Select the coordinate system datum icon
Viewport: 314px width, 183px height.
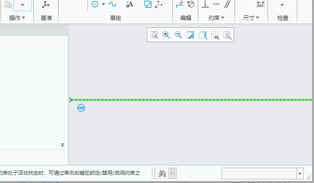point(46,5)
